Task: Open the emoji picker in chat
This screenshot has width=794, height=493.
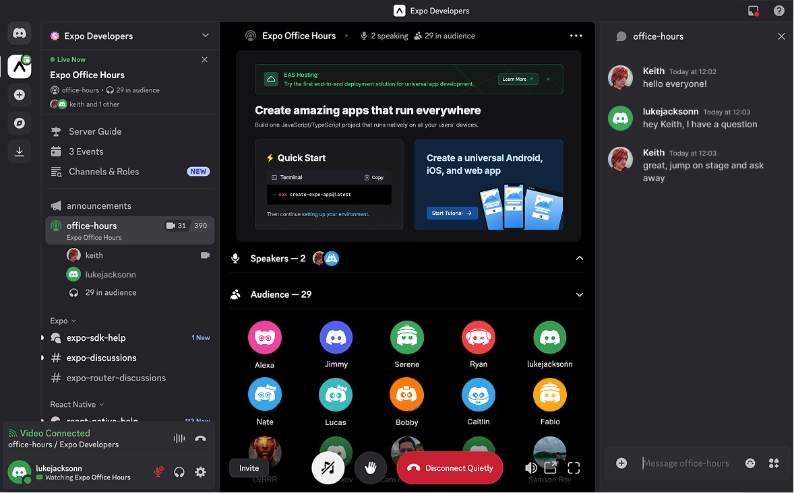Action: (x=750, y=463)
